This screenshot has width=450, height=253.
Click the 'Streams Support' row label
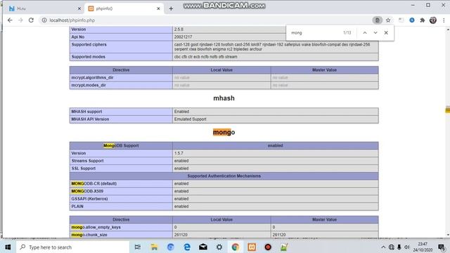pyautogui.click(x=87, y=161)
